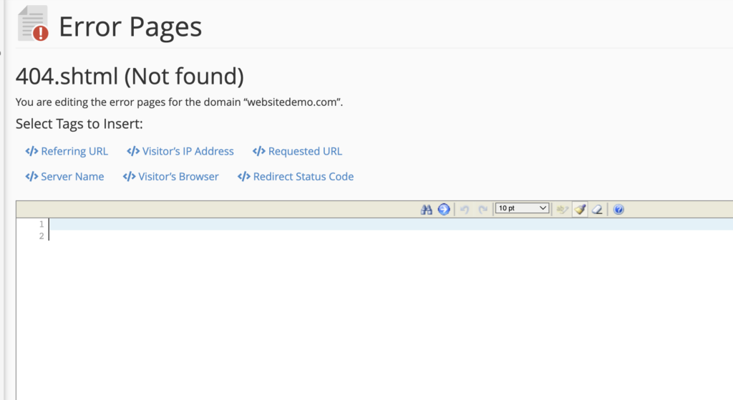
Task: Click the undo arrow in editor toolbar
Action: 465,209
